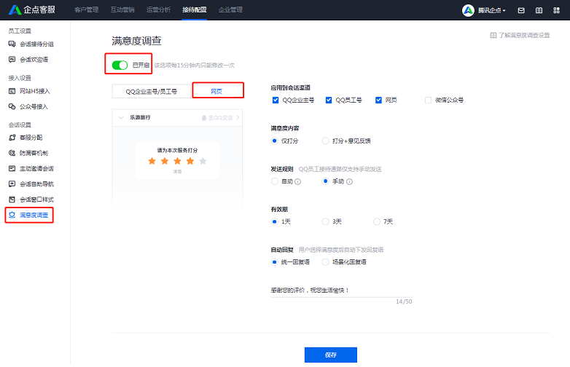The image size is (570, 367).
Task: Click the 保存 button
Action: tap(331, 355)
